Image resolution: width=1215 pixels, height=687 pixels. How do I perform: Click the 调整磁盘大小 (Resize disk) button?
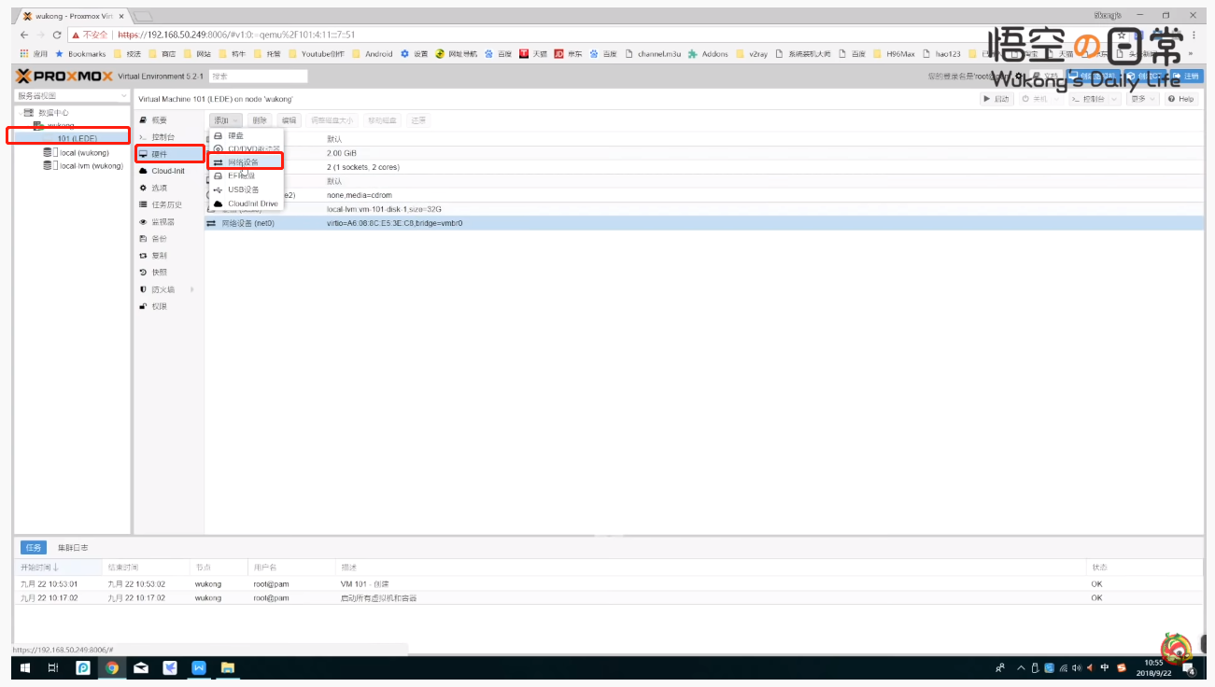332,120
